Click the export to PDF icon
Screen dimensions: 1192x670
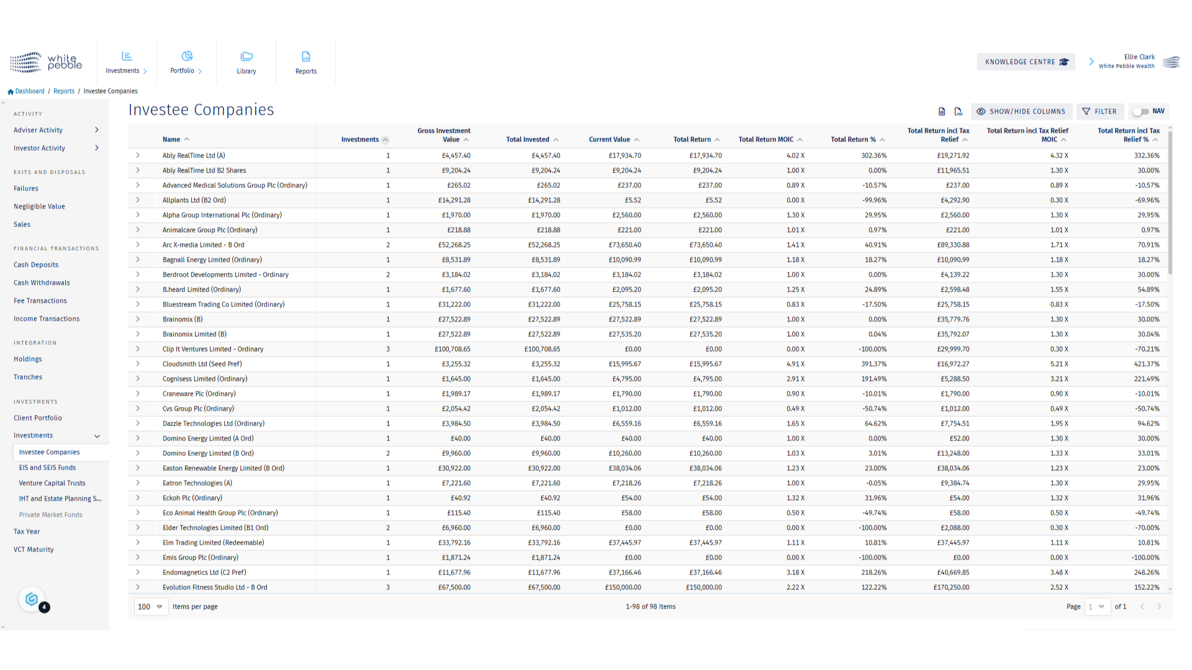(x=958, y=112)
